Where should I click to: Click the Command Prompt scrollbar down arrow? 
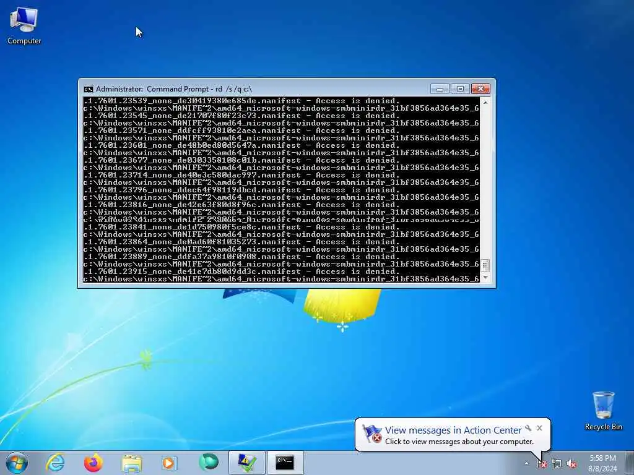coord(485,278)
